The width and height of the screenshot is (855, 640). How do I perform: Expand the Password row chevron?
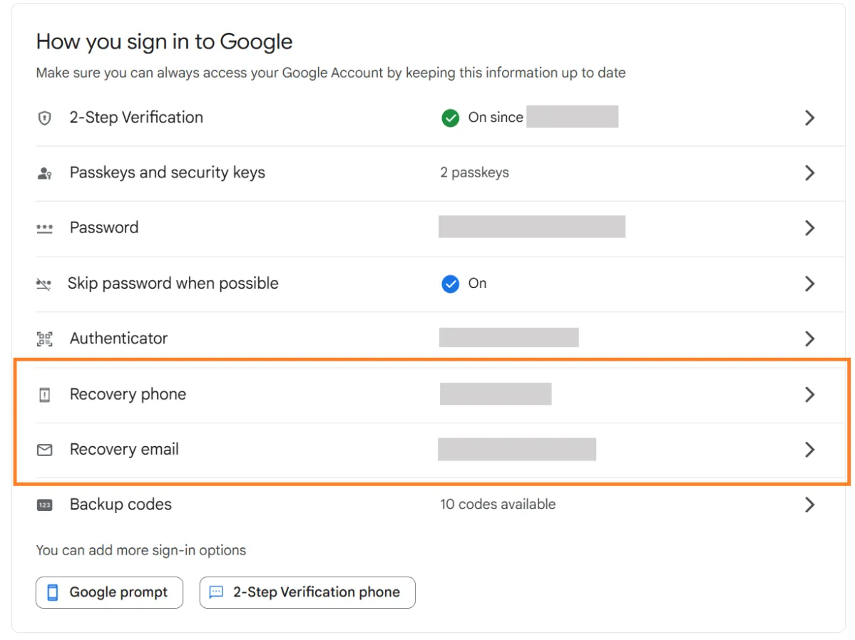coord(809,229)
